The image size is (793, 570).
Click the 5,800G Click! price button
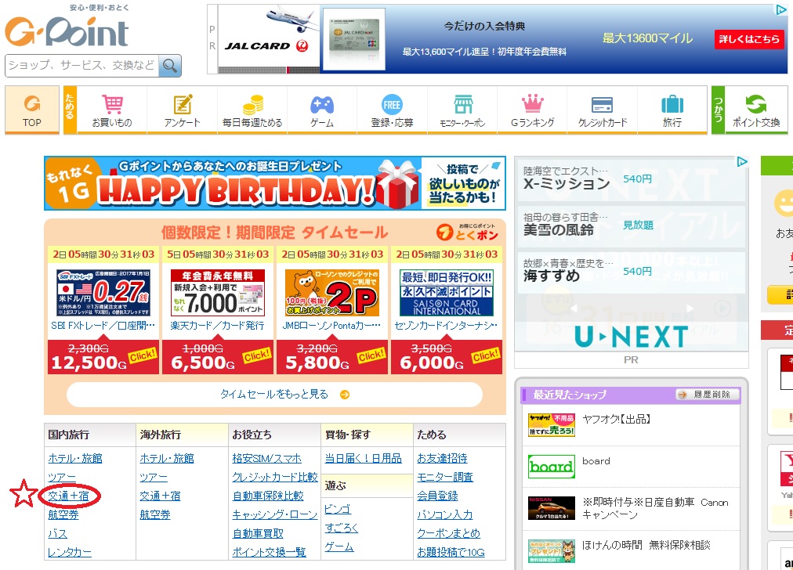(x=331, y=357)
